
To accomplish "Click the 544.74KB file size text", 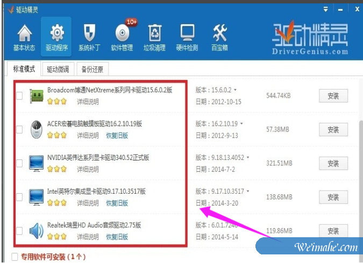I will point(278,96).
